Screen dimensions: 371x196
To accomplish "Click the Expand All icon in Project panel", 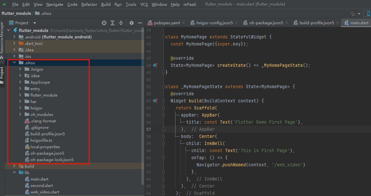I will (113, 23).
